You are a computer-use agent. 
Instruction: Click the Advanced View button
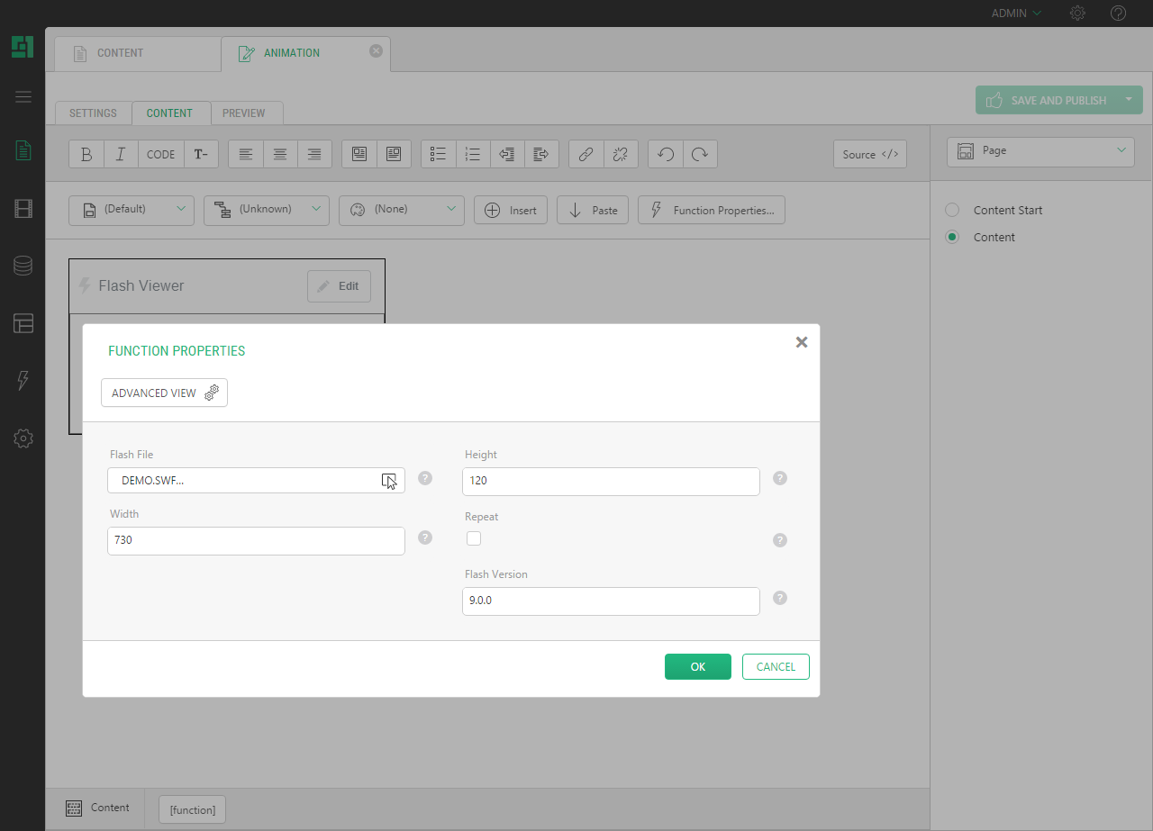164,393
